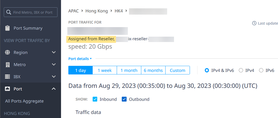The height and width of the screenshot is (118, 278).
Task: Focus the Find Metro, IBX or Port field
Action: coord(30,12)
